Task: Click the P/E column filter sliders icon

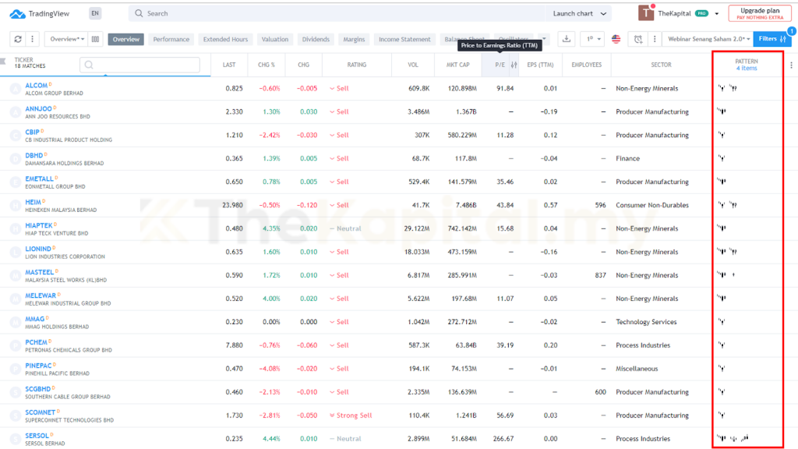Action: (x=514, y=65)
